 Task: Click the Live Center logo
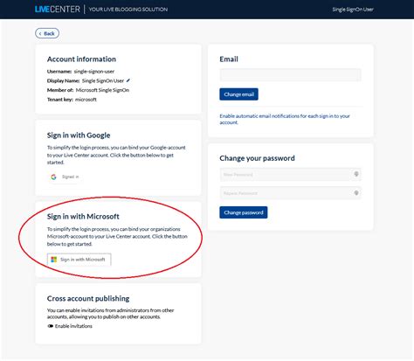click(58, 10)
